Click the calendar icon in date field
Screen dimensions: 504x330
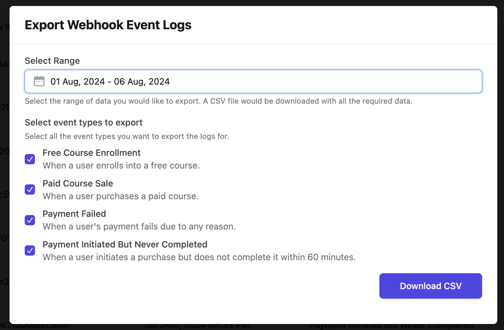pos(39,81)
